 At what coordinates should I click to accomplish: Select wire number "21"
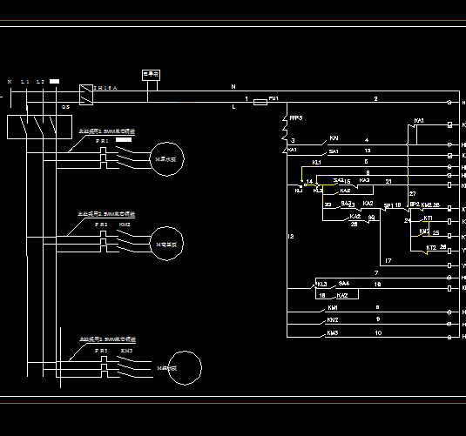point(388,182)
